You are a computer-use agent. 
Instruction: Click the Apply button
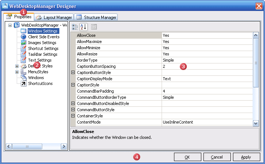246,157
